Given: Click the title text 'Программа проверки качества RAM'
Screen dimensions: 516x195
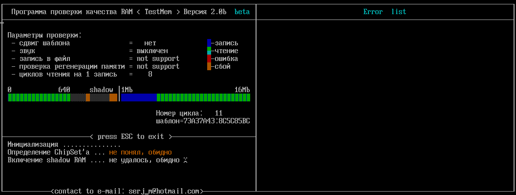Looking at the screenshot, I should click(72, 12).
